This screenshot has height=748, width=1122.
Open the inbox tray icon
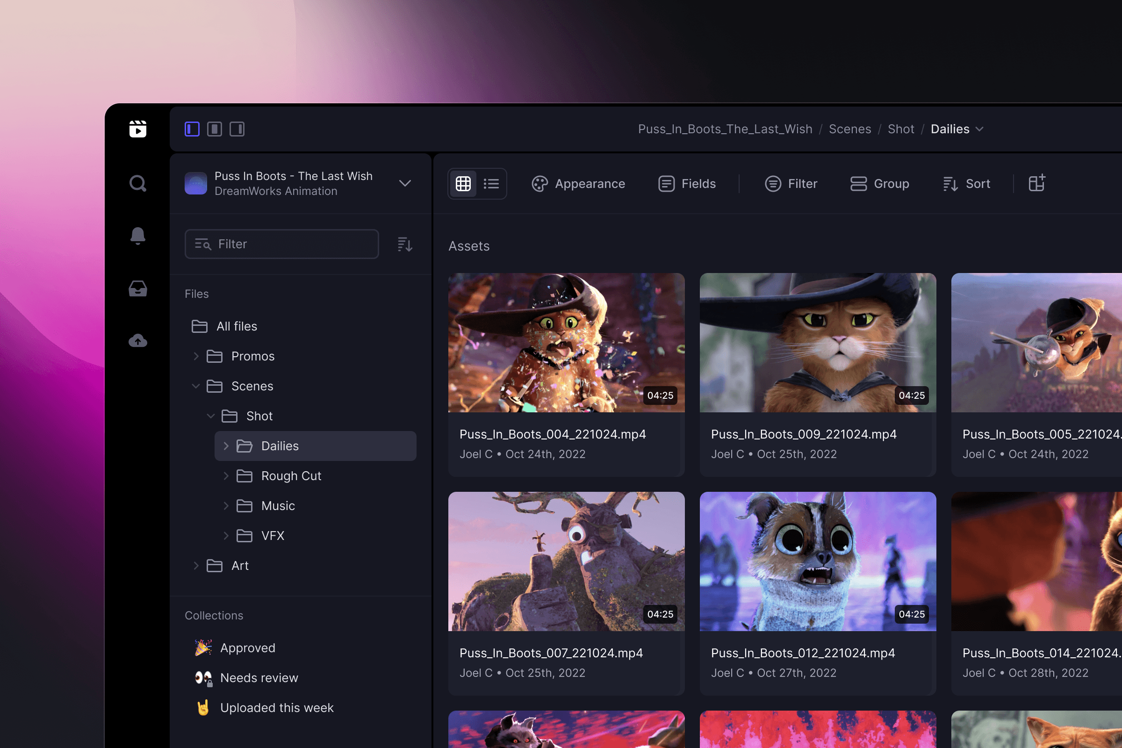click(x=138, y=288)
